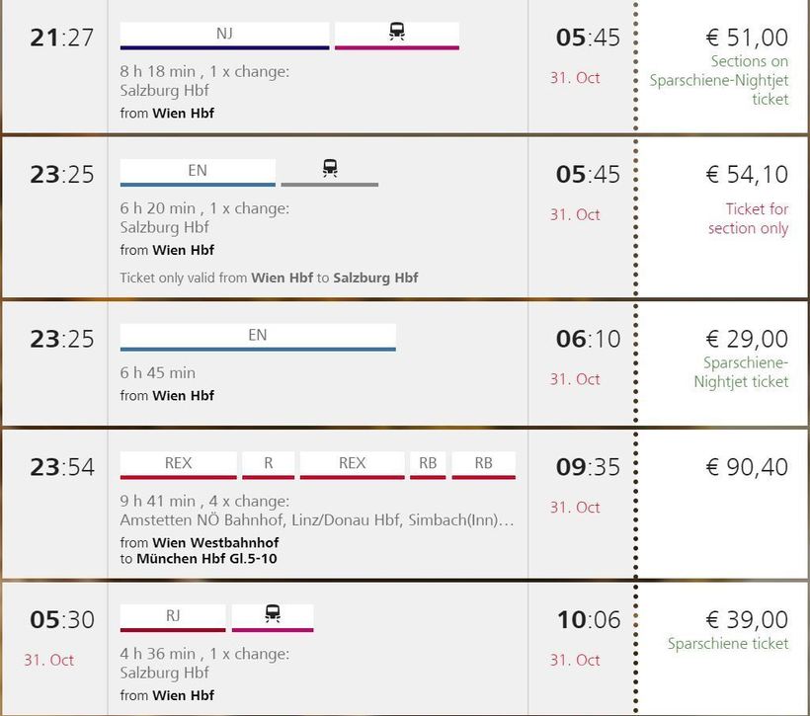Pick the € 39,00 Sparschiene price

(747, 619)
